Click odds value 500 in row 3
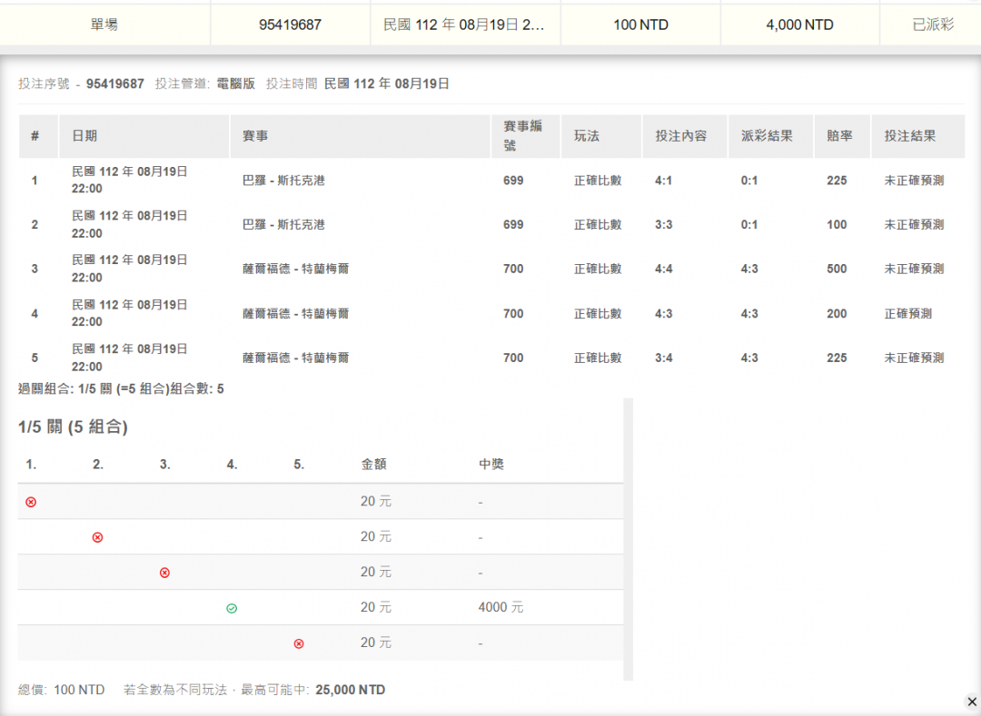Image resolution: width=981 pixels, height=716 pixels. click(837, 270)
